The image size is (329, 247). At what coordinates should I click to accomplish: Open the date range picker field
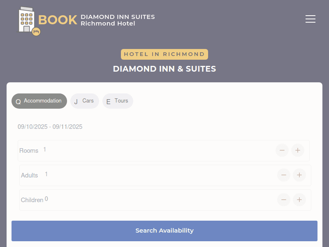(x=50, y=127)
